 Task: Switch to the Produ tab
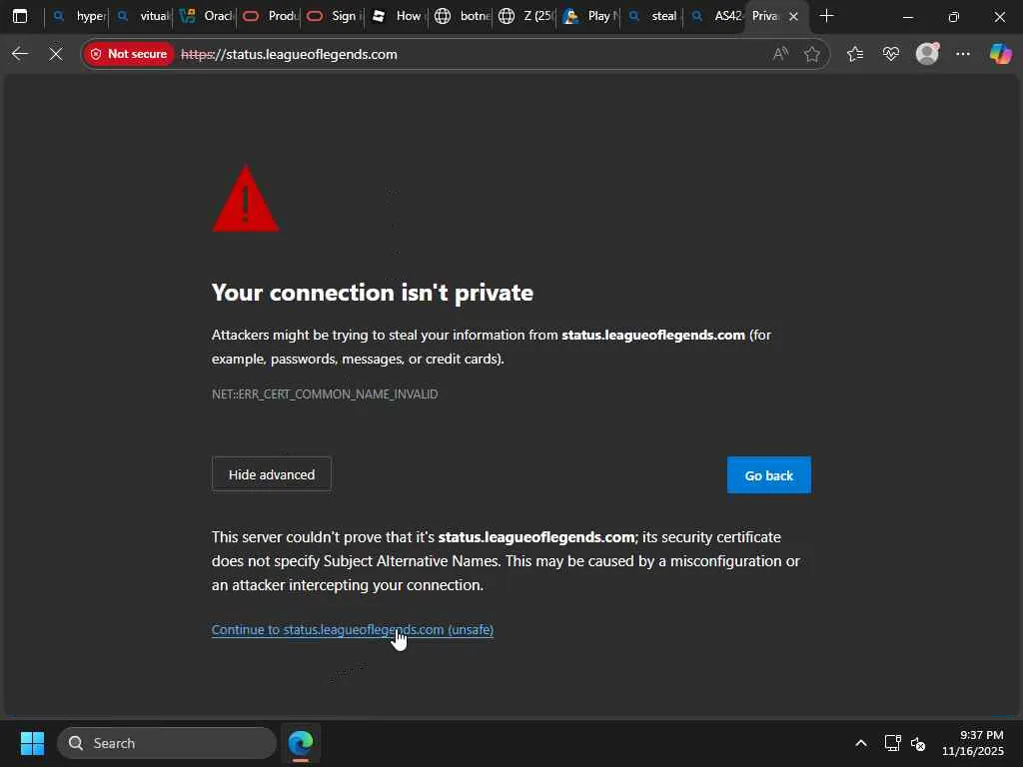[x=270, y=16]
